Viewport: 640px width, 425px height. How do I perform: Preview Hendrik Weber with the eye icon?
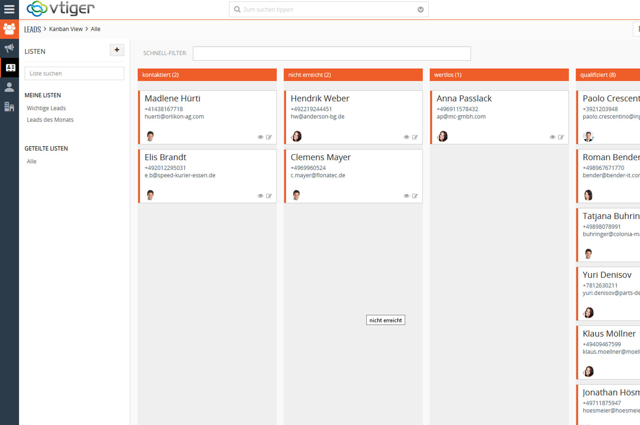[x=406, y=137]
